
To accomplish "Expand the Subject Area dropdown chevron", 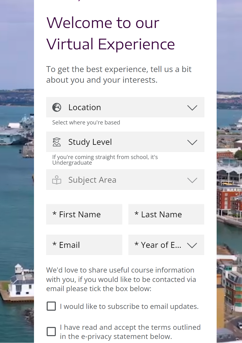I will point(192,180).
